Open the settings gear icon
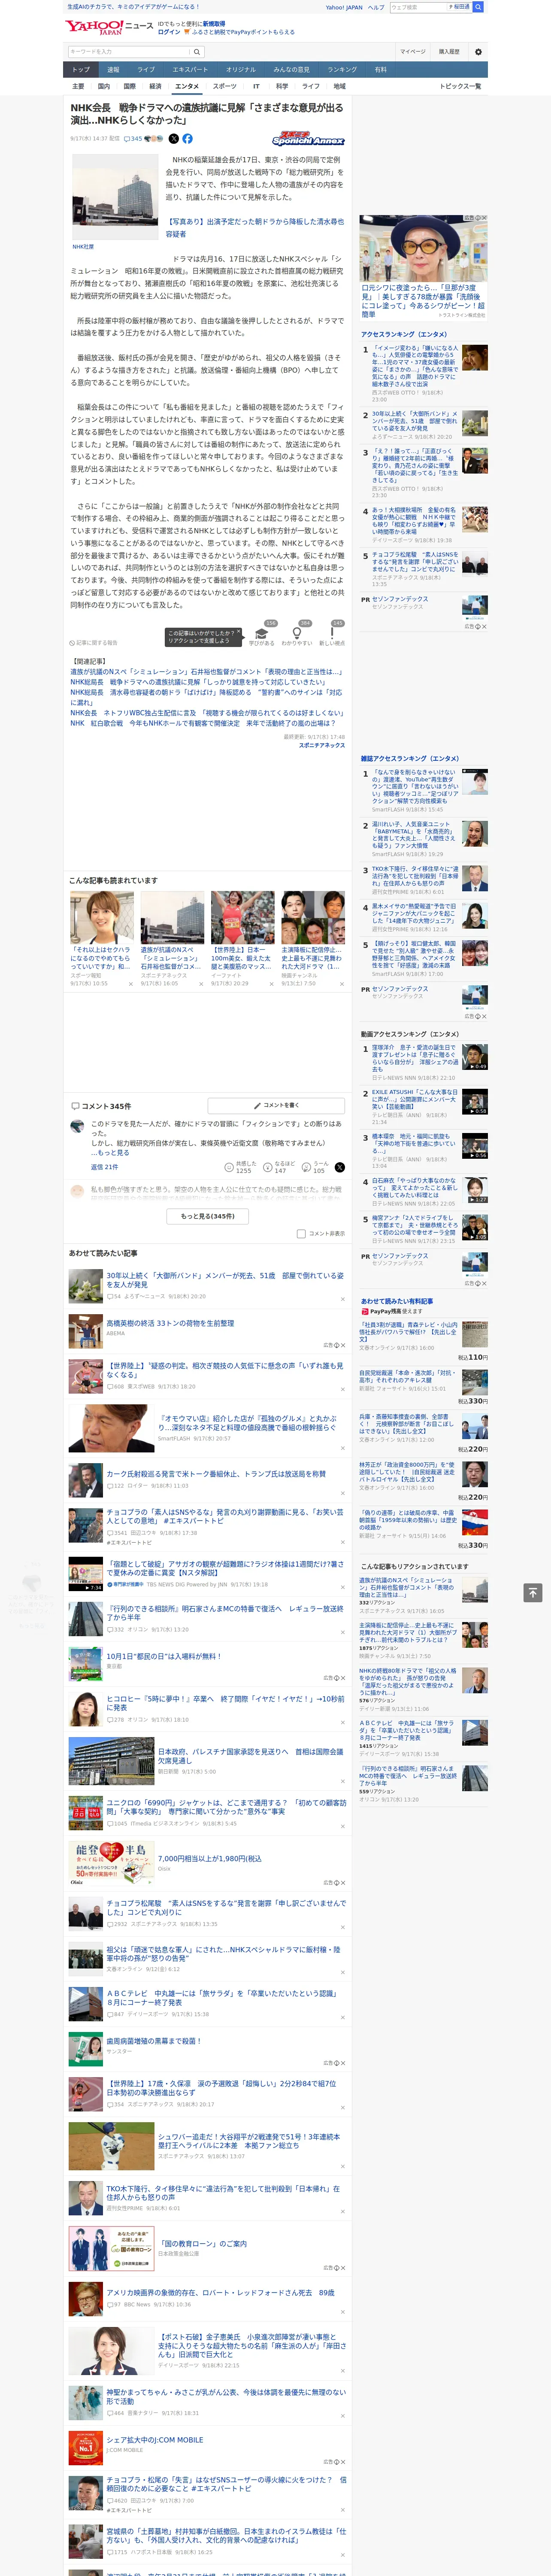 click(x=478, y=51)
